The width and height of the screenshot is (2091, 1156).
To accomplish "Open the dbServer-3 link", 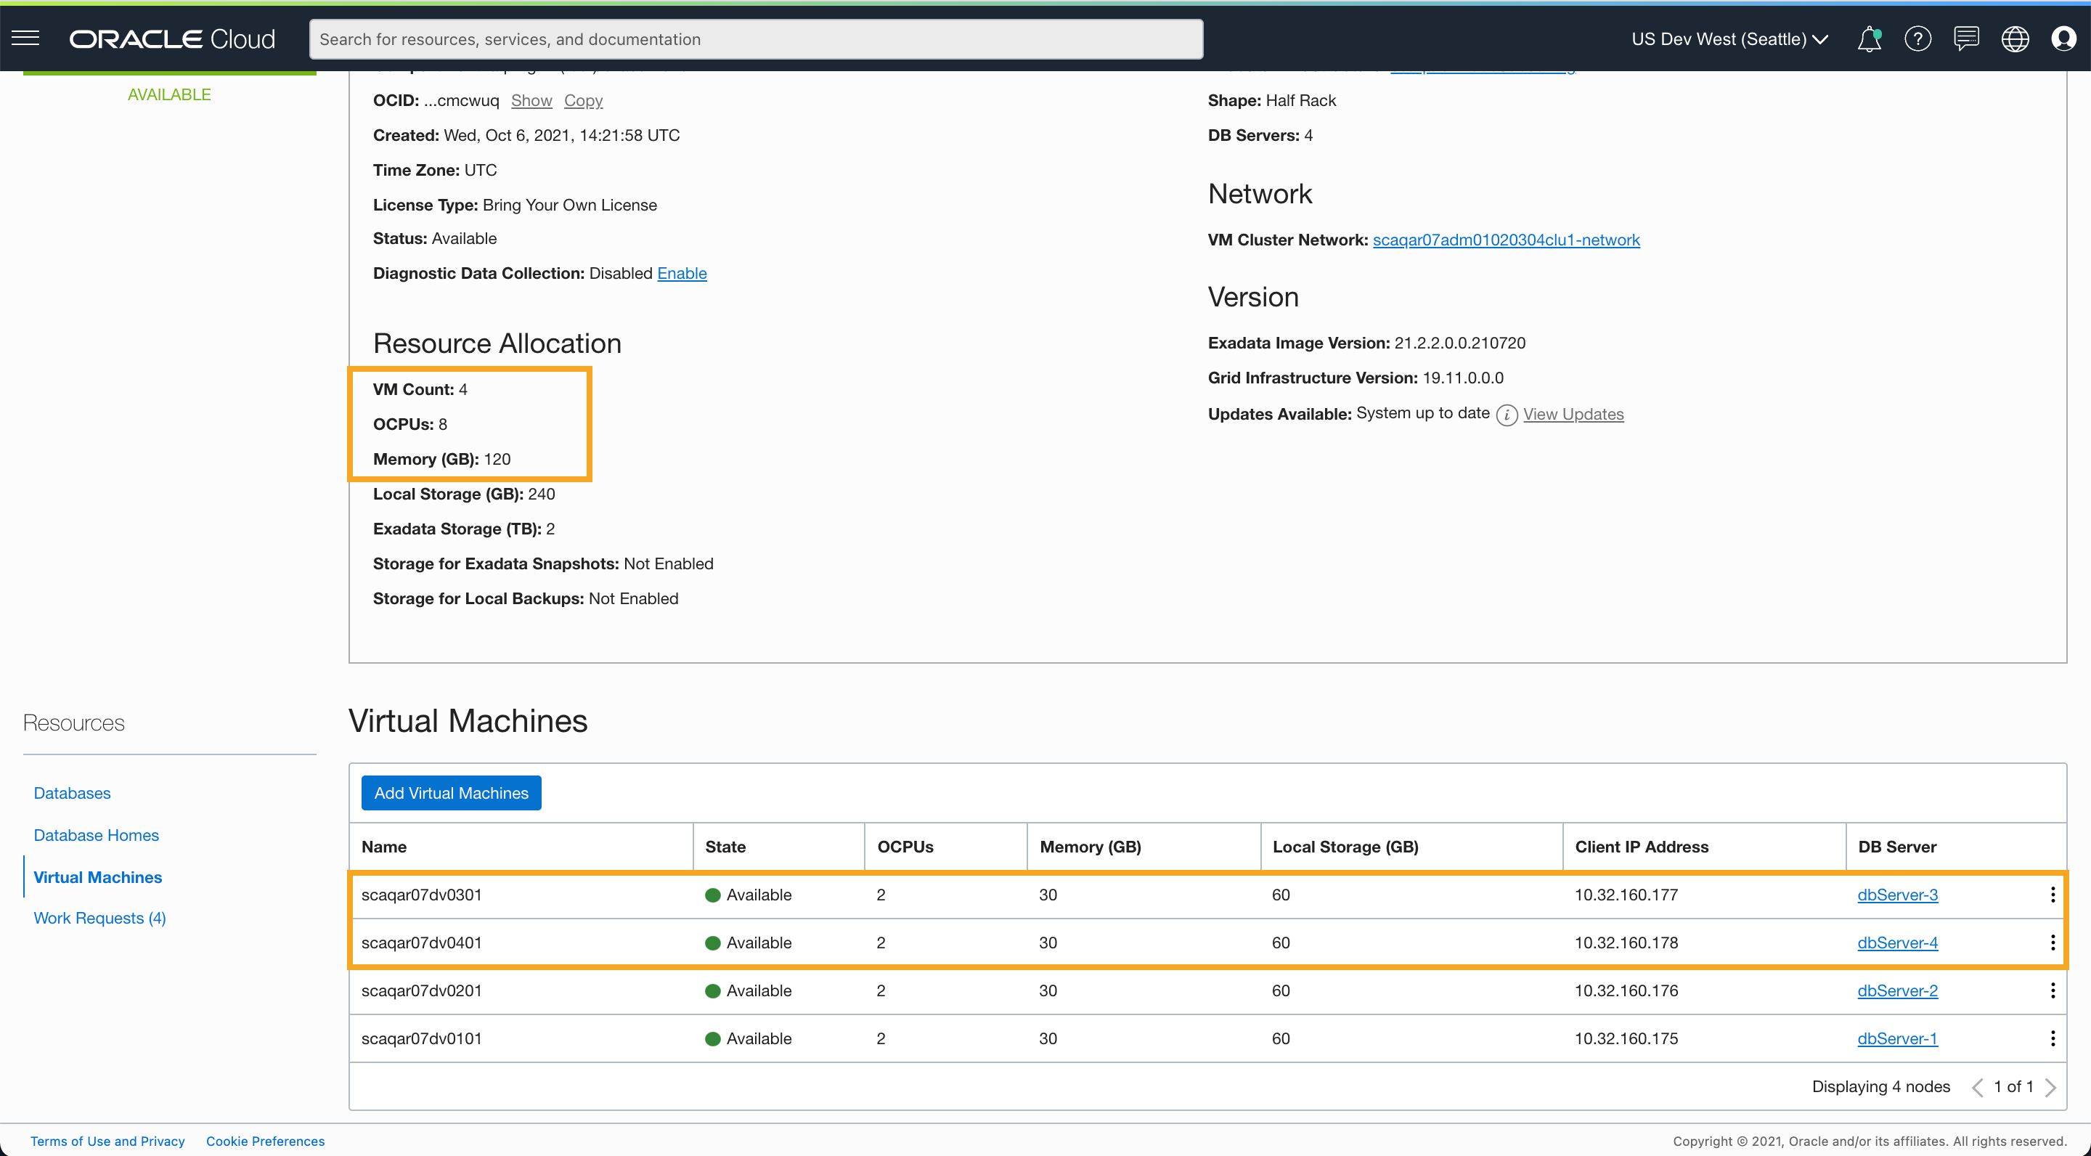I will pyautogui.click(x=1897, y=895).
